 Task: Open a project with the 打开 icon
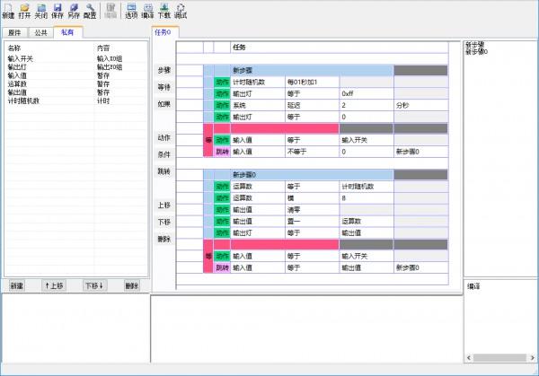pyautogui.click(x=24, y=11)
